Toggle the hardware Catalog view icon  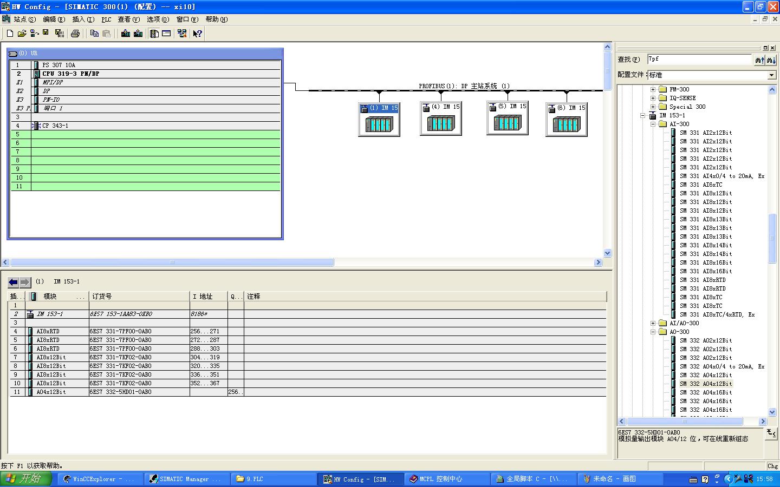click(x=154, y=34)
